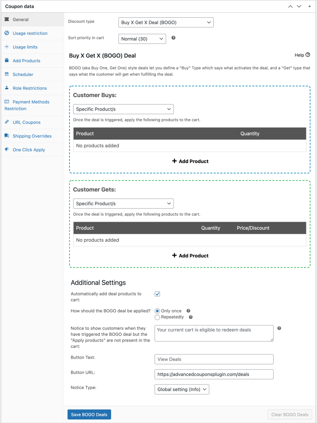Select the General tab icon in sidebar
This screenshot has height=423, width=317.
tap(7, 19)
